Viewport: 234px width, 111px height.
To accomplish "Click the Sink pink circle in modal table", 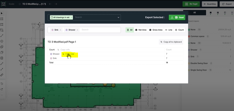I will (51, 58).
